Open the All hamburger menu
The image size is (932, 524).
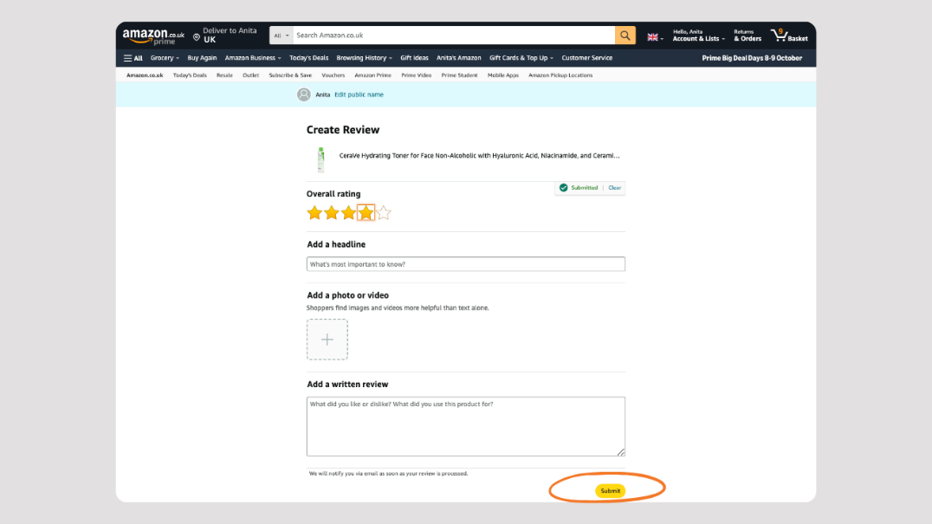pos(133,58)
